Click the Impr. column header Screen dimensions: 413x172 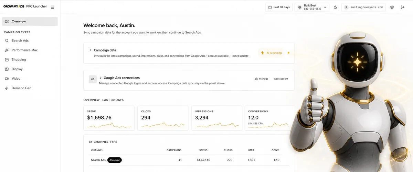(251, 150)
